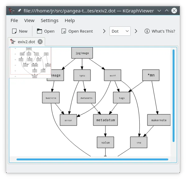Select the *mn node
The height and width of the screenshot is (179, 186).
point(151,75)
